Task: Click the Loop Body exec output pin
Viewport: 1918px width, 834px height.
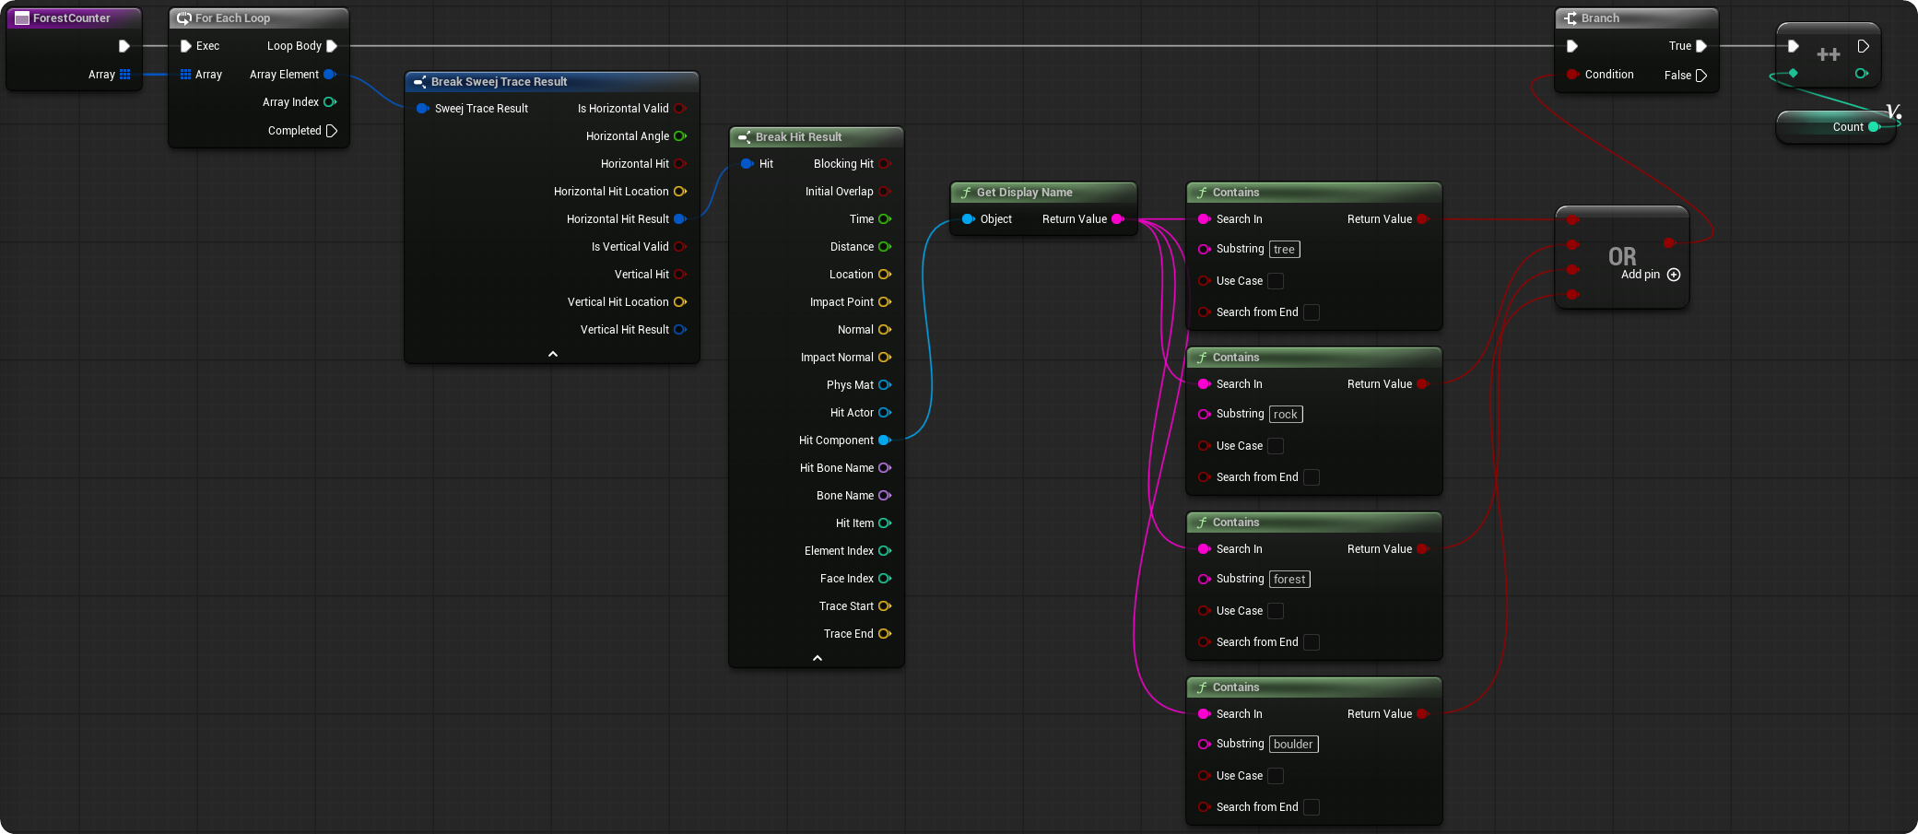Action: [332, 46]
